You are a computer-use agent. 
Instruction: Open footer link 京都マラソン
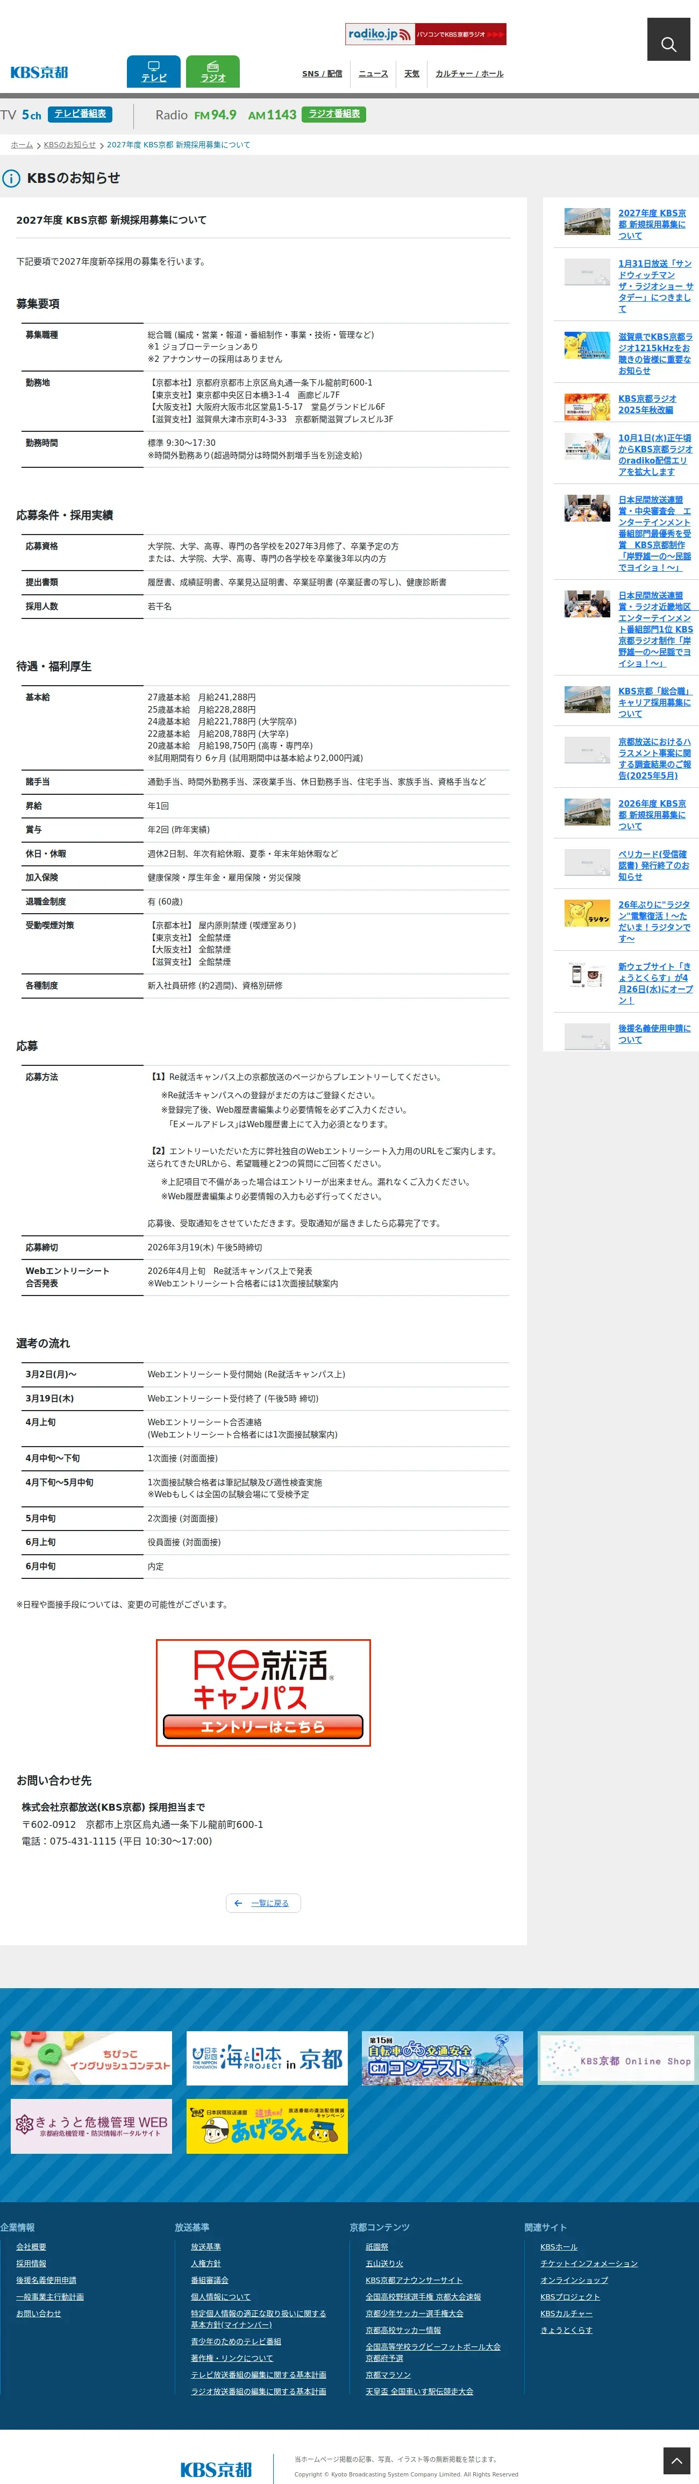click(388, 2374)
